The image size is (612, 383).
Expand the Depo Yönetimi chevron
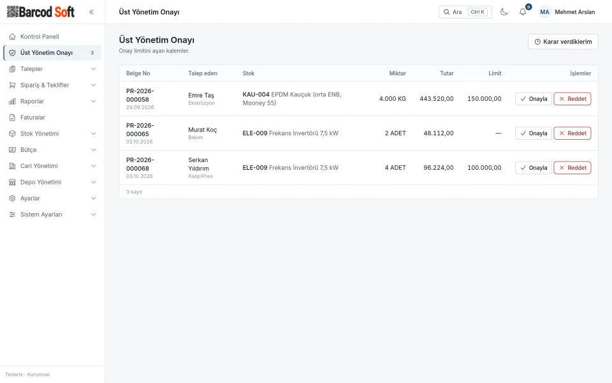click(93, 182)
